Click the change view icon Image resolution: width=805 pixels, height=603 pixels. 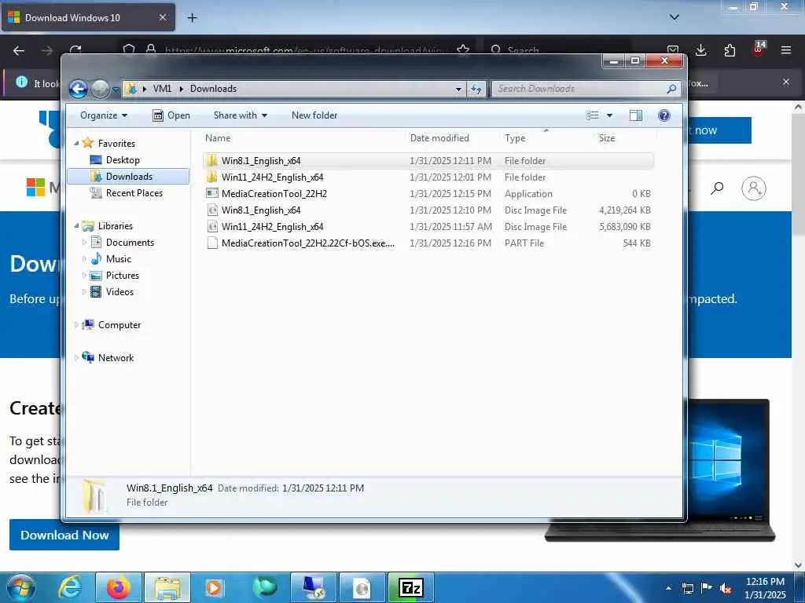point(593,115)
